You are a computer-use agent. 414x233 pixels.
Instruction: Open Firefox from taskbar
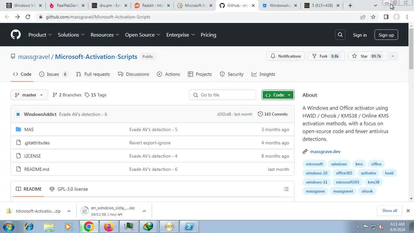tap(109, 227)
